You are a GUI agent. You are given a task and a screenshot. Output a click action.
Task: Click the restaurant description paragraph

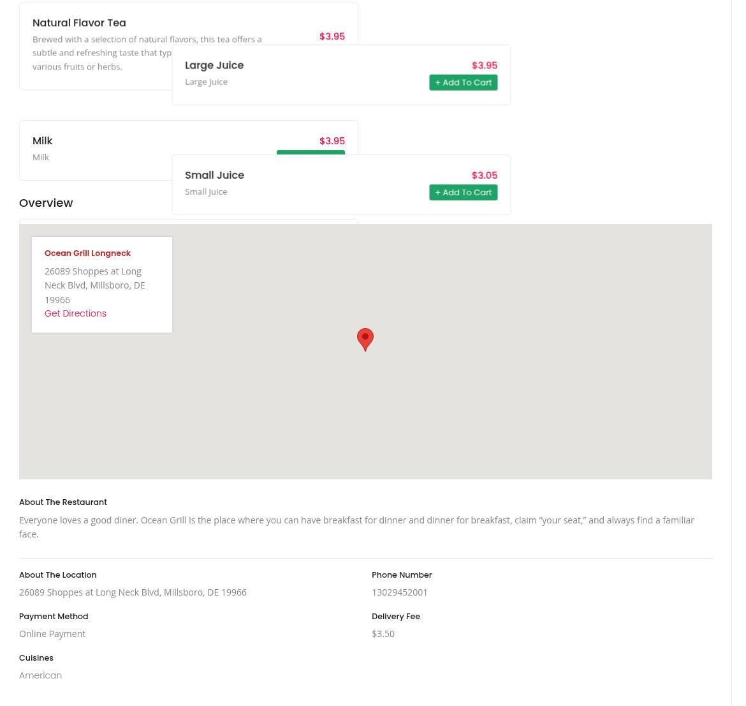click(356, 527)
